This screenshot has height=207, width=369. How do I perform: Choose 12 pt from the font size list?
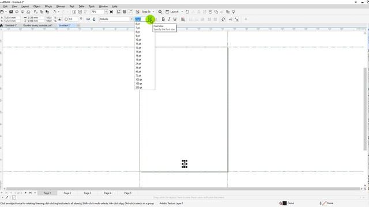[x=138, y=48]
